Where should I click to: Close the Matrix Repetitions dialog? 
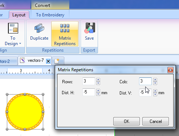click(170, 70)
